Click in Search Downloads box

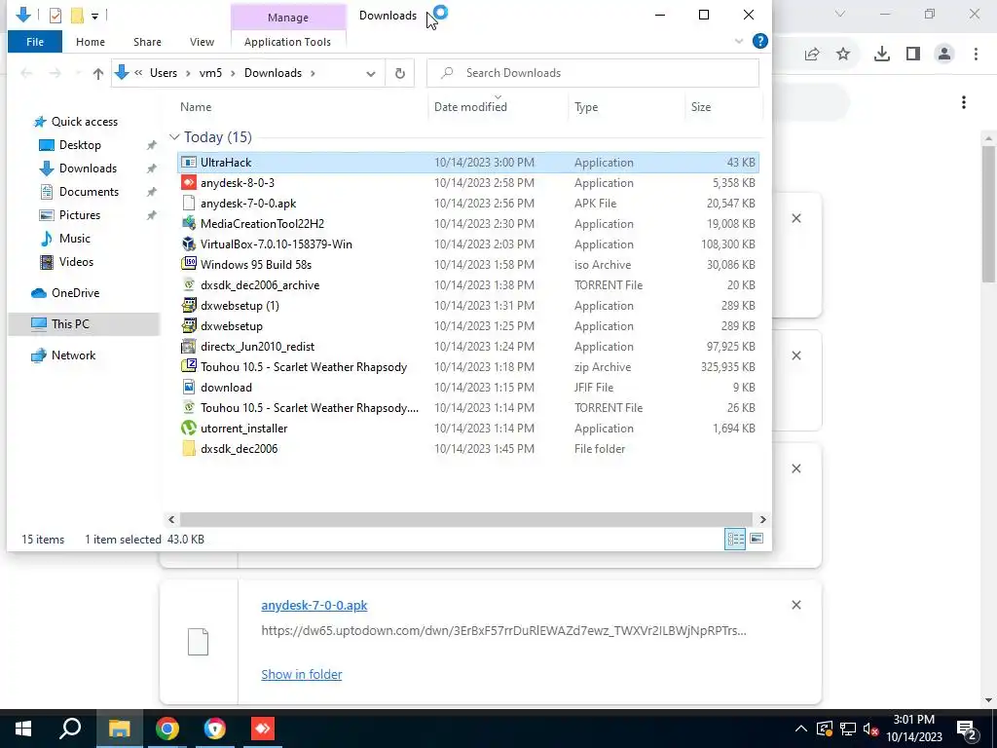click(593, 73)
